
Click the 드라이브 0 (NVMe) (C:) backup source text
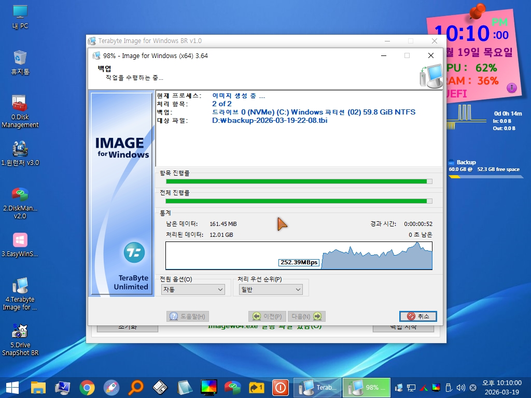(314, 112)
